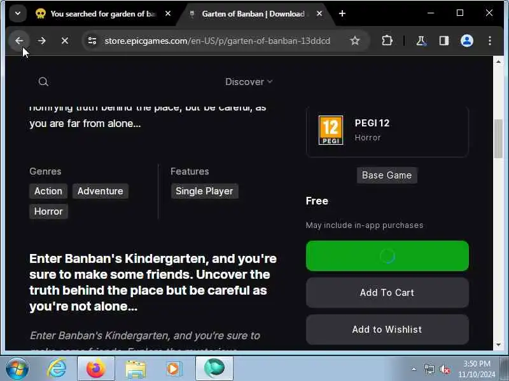Image resolution: width=509 pixels, height=381 pixels.
Task: Click 'May include in-app purchases' text
Action: [x=365, y=225]
